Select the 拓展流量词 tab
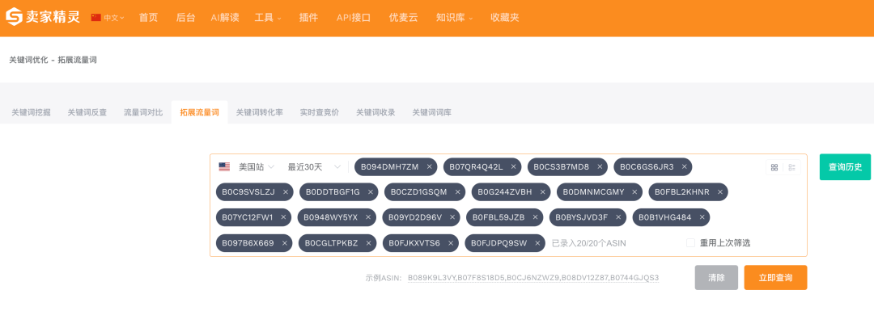The width and height of the screenshot is (874, 311). coord(200,112)
